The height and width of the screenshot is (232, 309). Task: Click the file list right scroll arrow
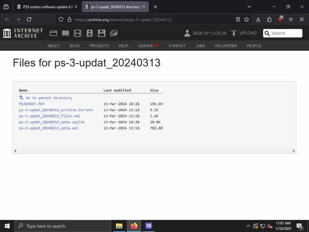(293, 151)
